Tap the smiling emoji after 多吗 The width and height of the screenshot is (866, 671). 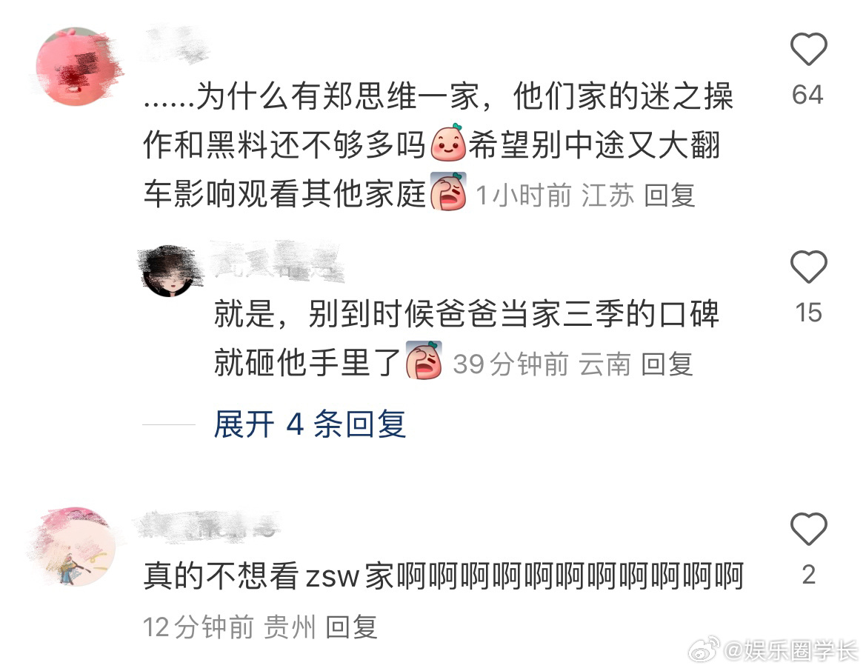coord(448,143)
